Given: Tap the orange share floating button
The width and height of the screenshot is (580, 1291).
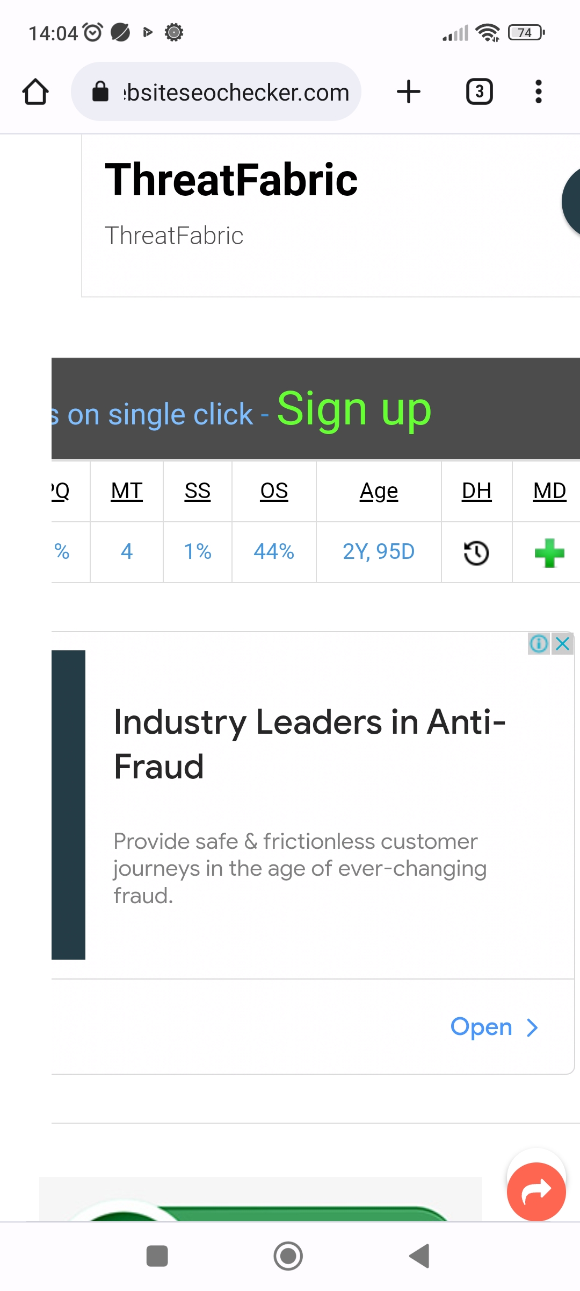Looking at the screenshot, I should (536, 1191).
